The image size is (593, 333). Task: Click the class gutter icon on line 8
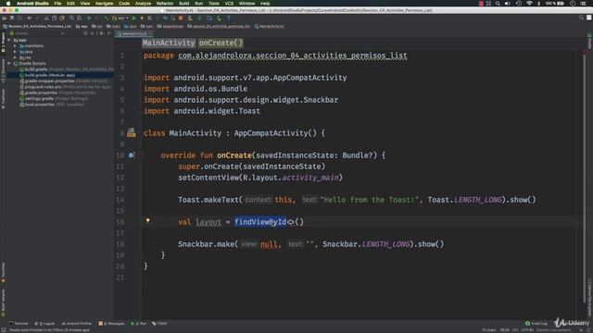(x=132, y=132)
